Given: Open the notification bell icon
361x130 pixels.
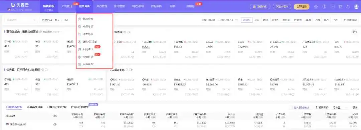Looking at the screenshot, I should pos(348,6).
